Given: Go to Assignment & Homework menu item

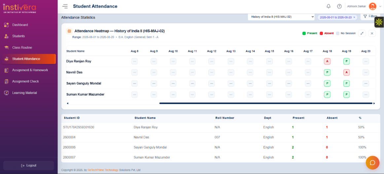Looking at the screenshot, I should coord(30,70).
